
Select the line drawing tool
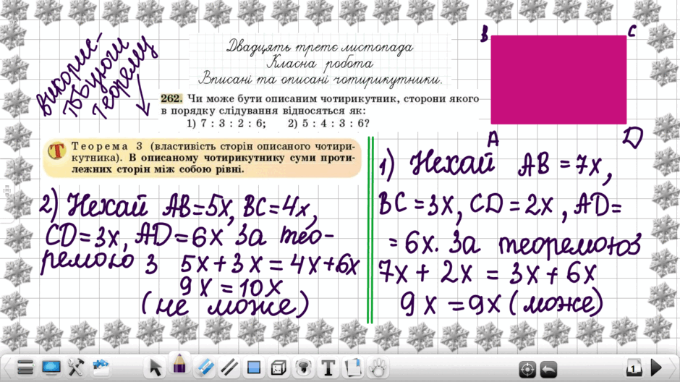coord(229,368)
